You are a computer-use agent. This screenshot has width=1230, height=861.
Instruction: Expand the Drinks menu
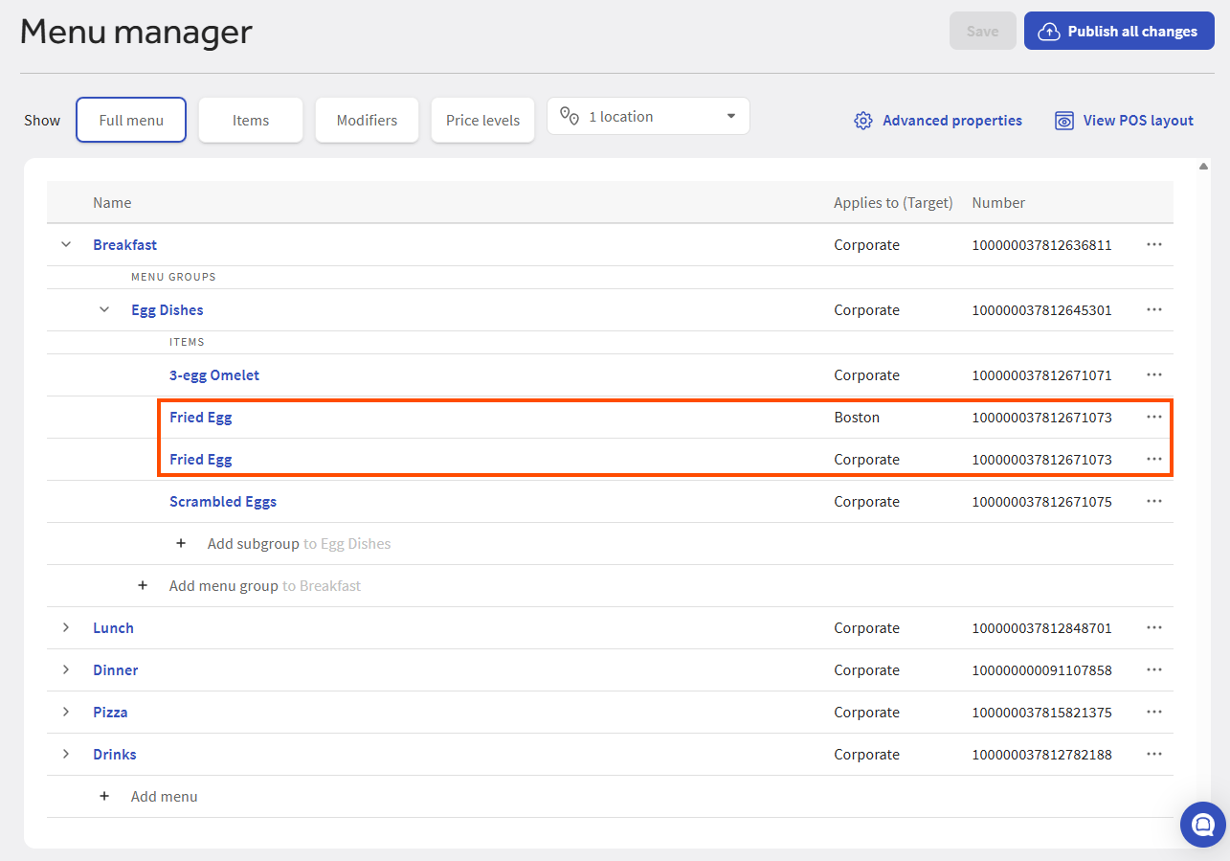click(66, 754)
